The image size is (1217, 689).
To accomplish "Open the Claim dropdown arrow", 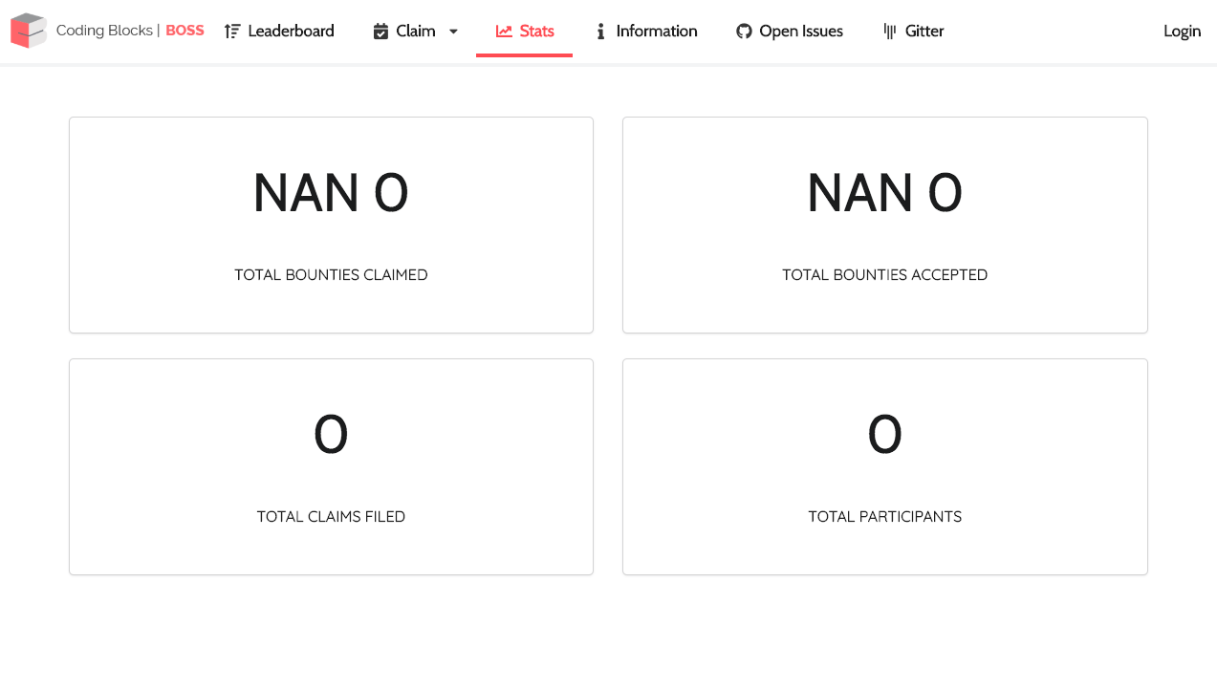I will click(452, 32).
